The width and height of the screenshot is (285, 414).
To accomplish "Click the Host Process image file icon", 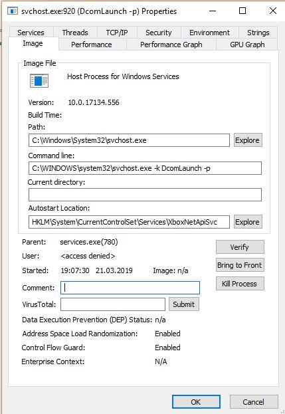I will click(39, 81).
